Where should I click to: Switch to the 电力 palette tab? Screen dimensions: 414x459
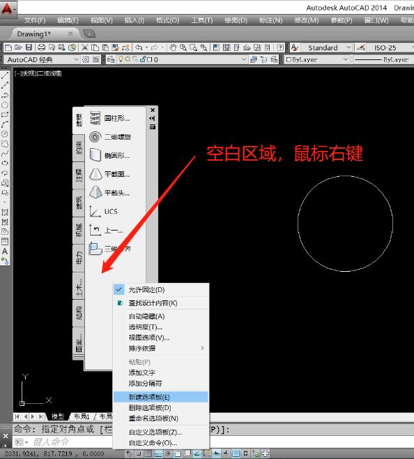pyautogui.click(x=79, y=258)
